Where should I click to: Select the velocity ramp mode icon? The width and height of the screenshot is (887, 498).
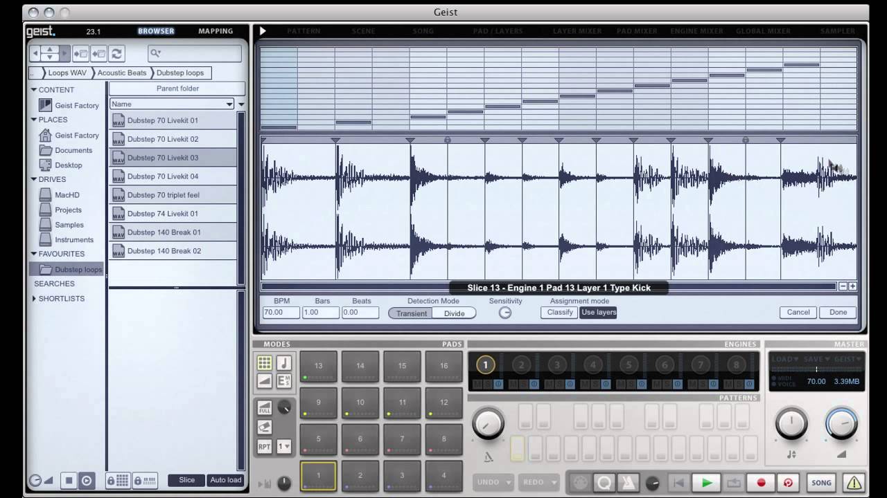point(265,380)
